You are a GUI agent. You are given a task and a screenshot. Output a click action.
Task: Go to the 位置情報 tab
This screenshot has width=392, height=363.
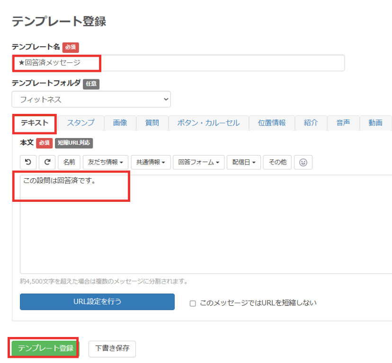click(272, 123)
